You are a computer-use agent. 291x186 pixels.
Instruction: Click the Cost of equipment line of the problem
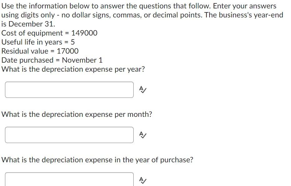pos(50,33)
